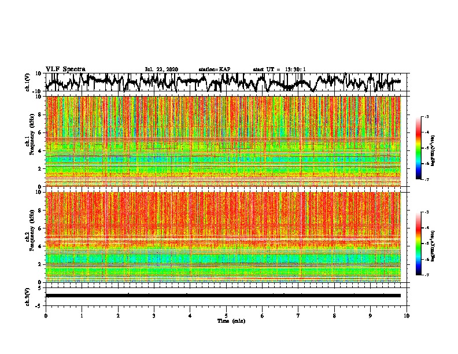This screenshot has width=458, height=354.
Task: Click the "ch.1(V)" waveform axis label
Action: 28,82
